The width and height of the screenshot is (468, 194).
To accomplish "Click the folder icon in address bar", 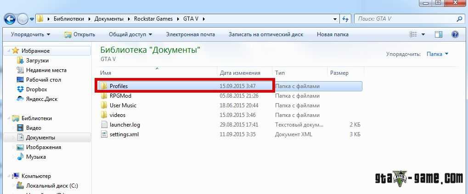I will 40,19.
